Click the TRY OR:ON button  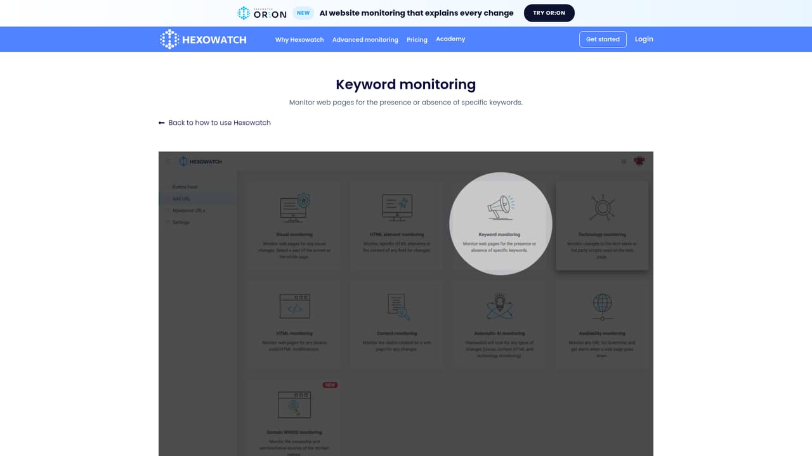click(549, 13)
